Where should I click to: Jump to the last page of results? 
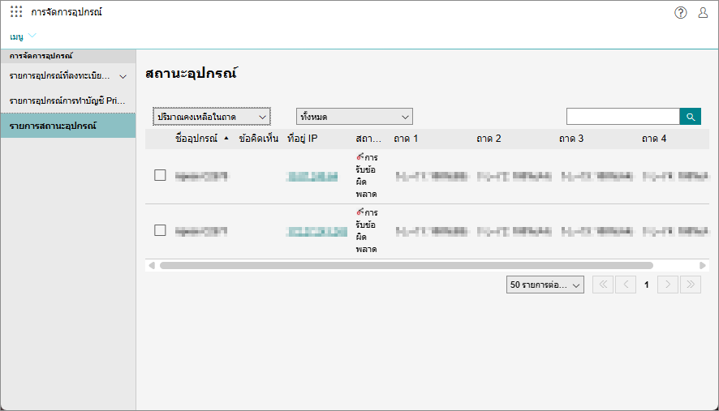pyautogui.click(x=690, y=285)
